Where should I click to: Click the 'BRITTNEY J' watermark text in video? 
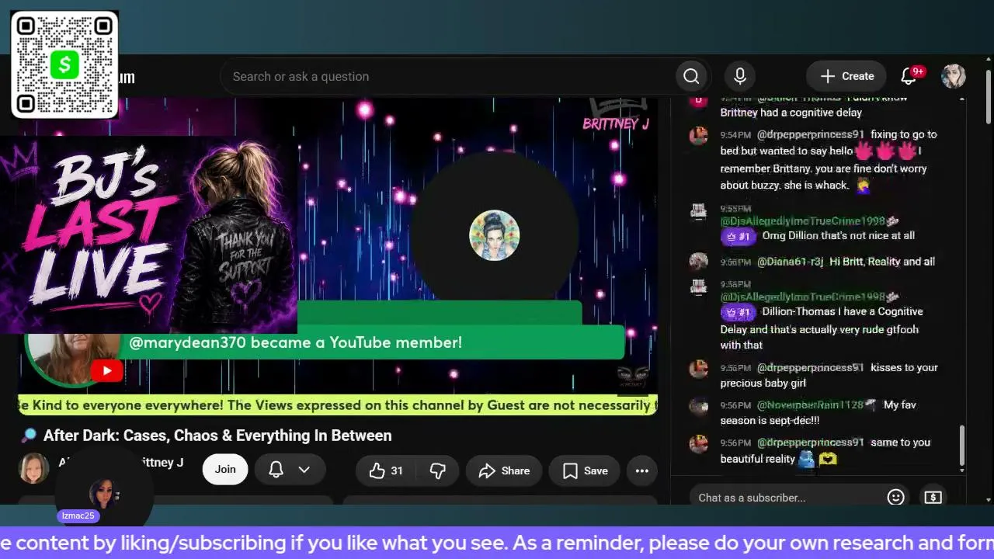616,123
